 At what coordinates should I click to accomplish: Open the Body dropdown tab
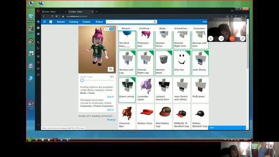[163, 28]
